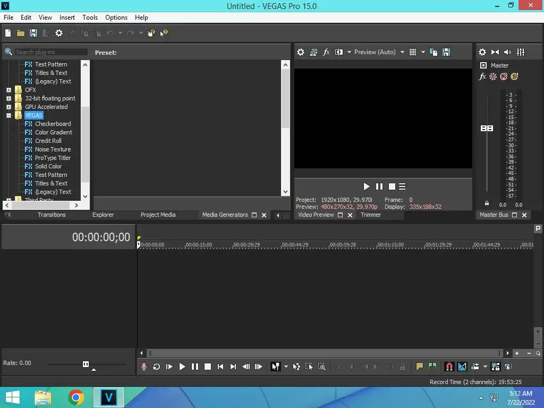This screenshot has height=408, width=544.
Task: Insert a region with the green icon
Action: point(432,367)
